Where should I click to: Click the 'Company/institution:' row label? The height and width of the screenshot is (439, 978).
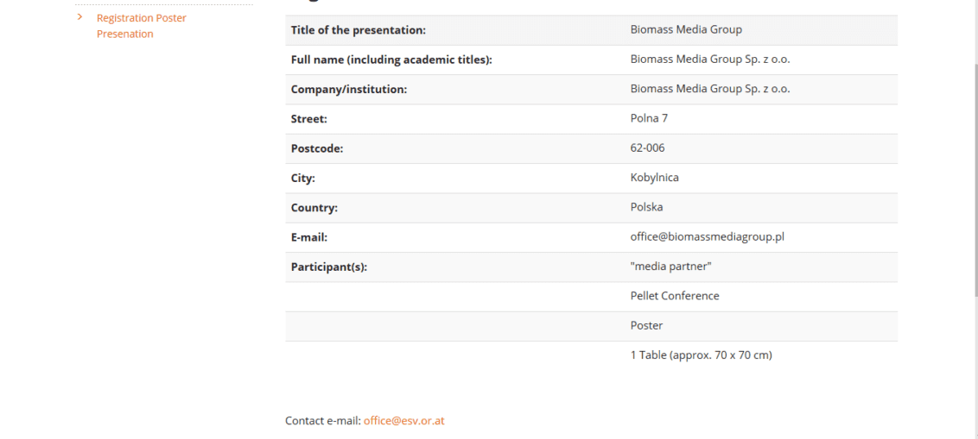click(349, 89)
